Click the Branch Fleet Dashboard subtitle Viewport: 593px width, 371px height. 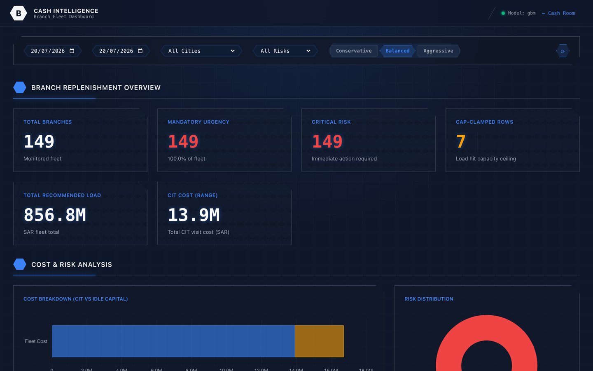pos(64,17)
